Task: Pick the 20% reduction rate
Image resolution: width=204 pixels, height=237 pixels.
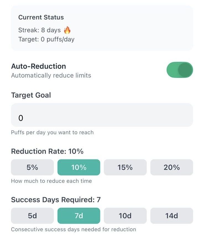Action: [x=172, y=167]
